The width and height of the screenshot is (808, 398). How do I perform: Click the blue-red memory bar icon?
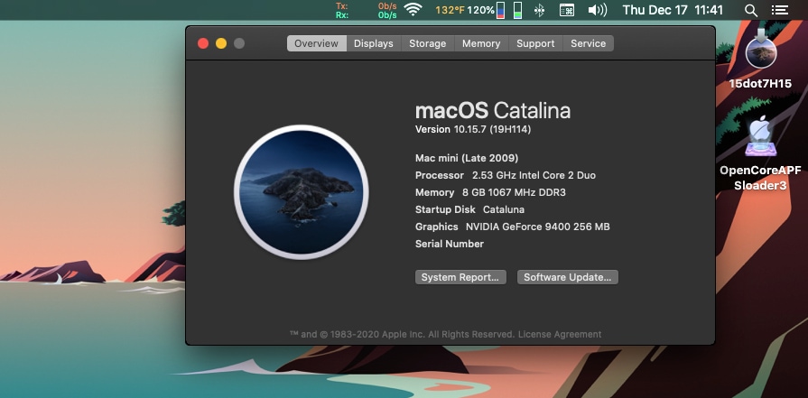[x=500, y=10]
